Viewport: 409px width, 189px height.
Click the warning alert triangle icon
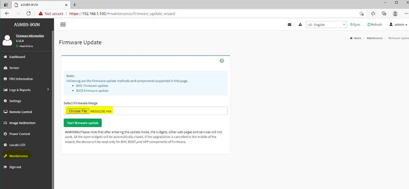300,25
